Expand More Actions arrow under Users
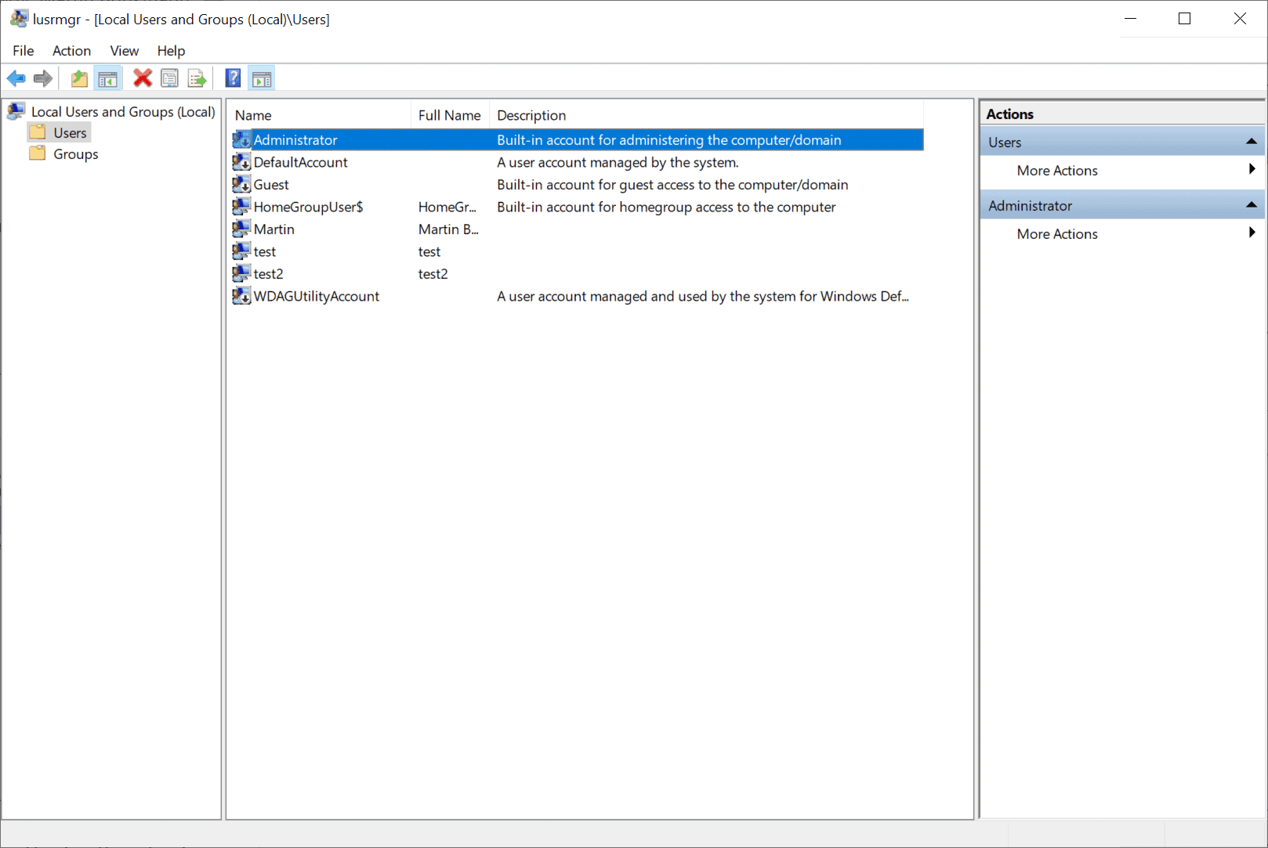The height and width of the screenshot is (848, 1268). tap(1251, 170)
